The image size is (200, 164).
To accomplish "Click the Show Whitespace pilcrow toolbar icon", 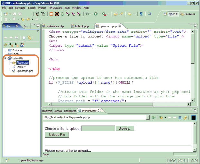I will [141, 14].
